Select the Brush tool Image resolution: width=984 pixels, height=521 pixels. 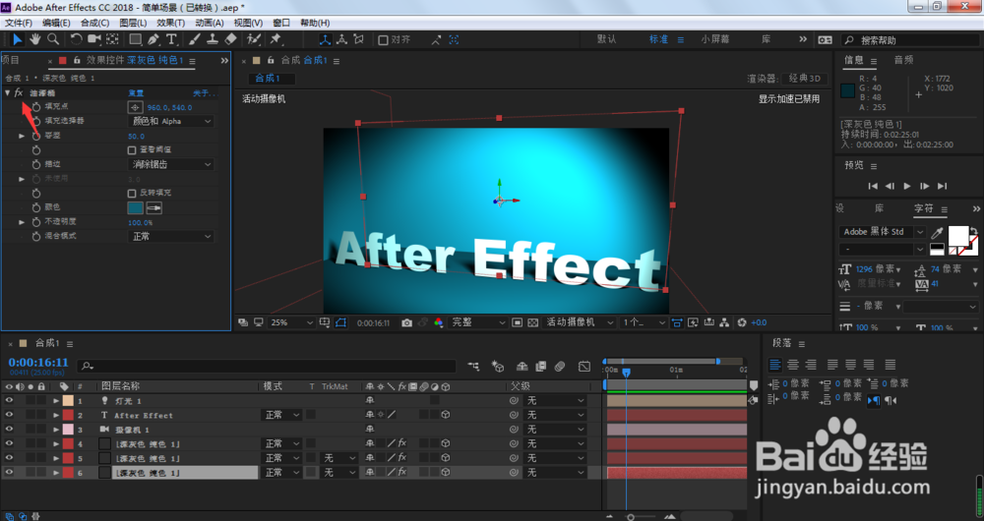click(x=195, y=39)
